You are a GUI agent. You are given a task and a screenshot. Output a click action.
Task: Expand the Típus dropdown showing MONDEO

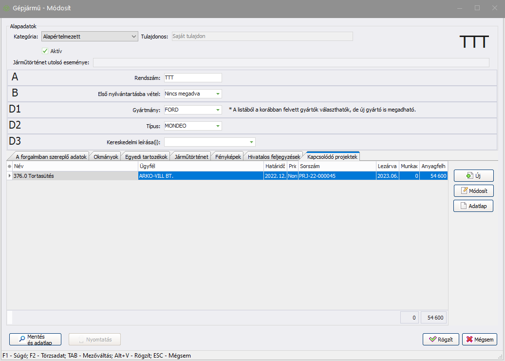[218, 126]
